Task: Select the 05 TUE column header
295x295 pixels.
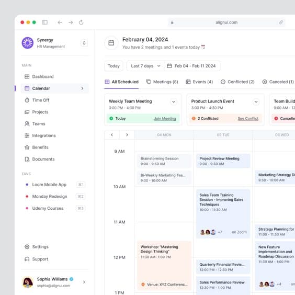Action: pos(223,135)
